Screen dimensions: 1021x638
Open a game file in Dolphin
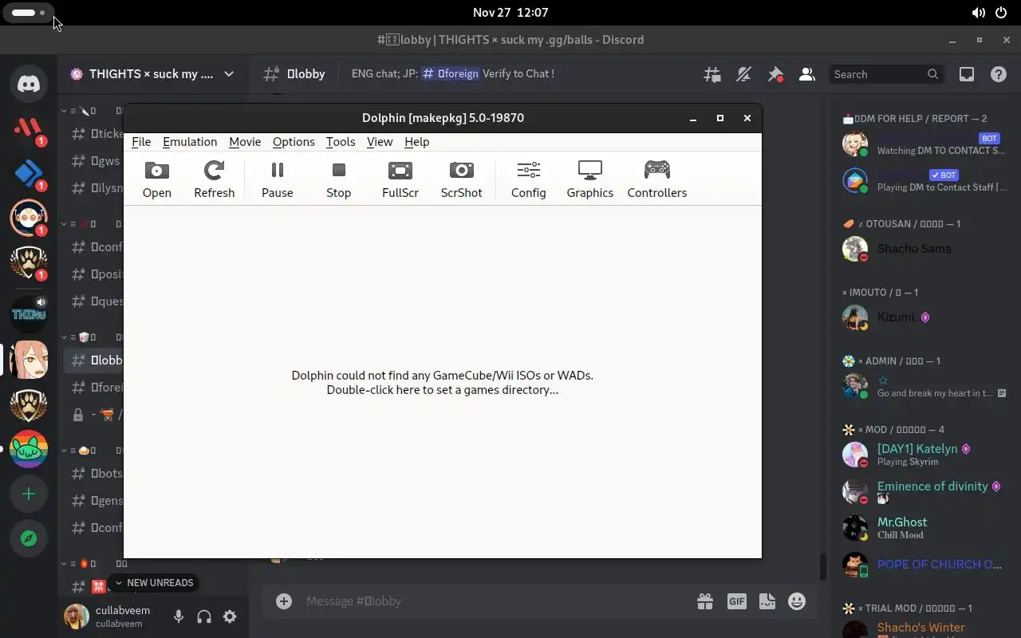click(x=157, y=179)
